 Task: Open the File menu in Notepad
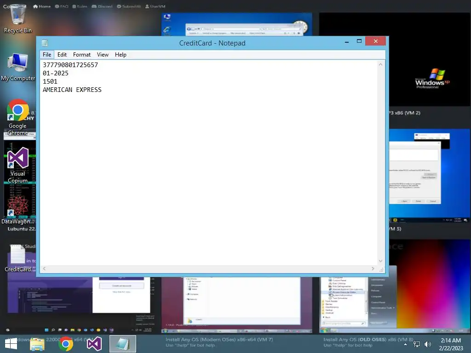pyautogui.click(x=47, y=55)
